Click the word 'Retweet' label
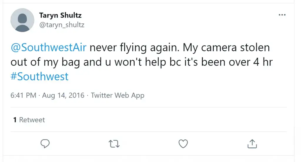Screen dimensions: 301x162 (x=32, y=120)
